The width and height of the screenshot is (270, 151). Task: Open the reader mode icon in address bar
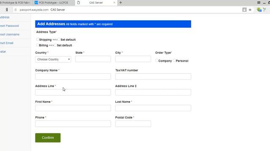244,10
